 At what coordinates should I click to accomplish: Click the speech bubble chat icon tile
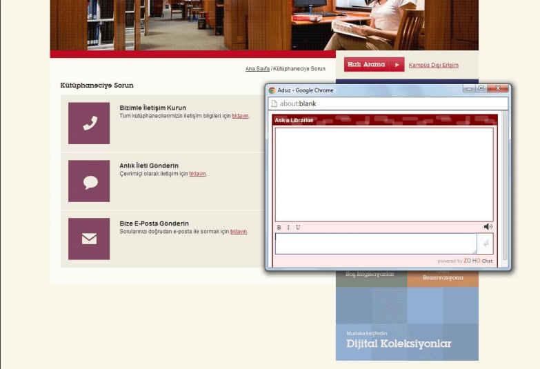tap(89, 181)
